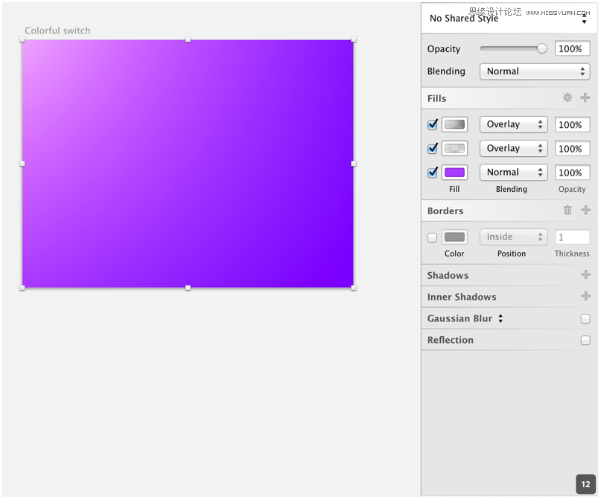Click the layer opacity 100% field
598x499 pixels.
572,48
